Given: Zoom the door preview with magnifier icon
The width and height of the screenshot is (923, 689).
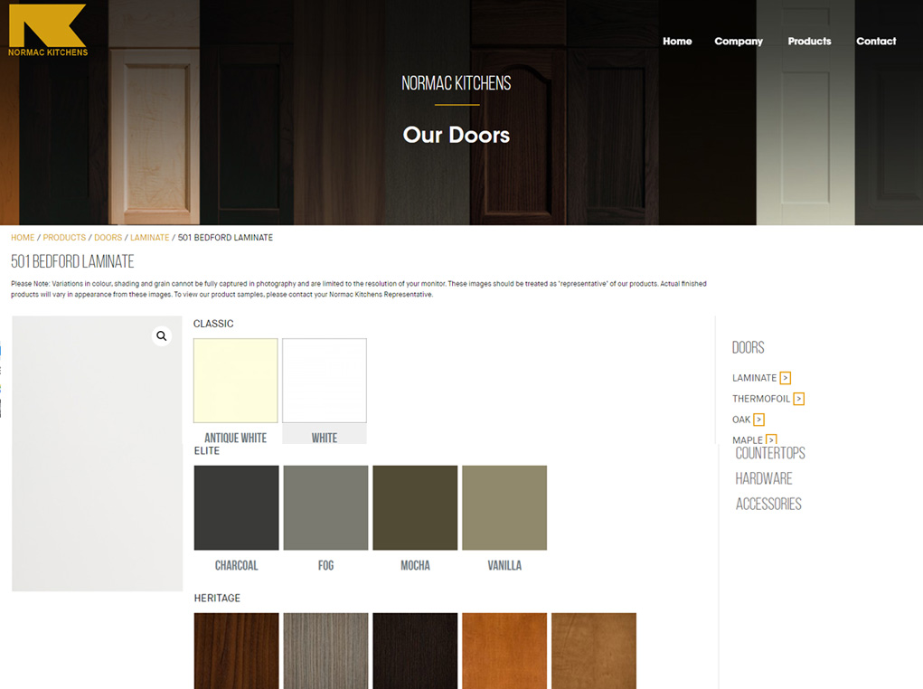Looking at the screenshot, I should [161, 336].
